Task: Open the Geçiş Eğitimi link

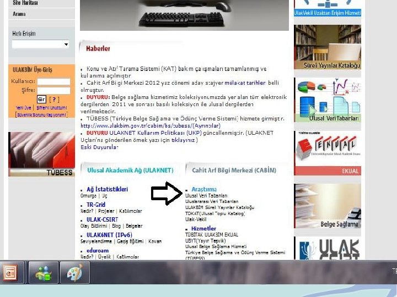Action: 130,241
